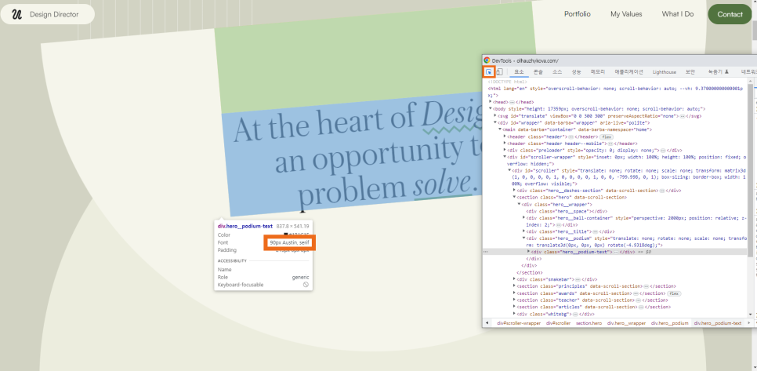The image size is (757, 371).
Task: Open the Portfolio link
Action: (578, 14)
